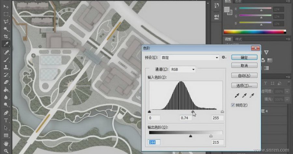Viewport: 293px width, 154px height.
Task: Open the layer opacity 不透明度 dropdown
Action: (287, 91)
